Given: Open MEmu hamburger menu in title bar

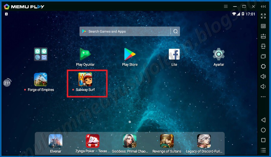Looking at the screenshot, I should point(226,7).
